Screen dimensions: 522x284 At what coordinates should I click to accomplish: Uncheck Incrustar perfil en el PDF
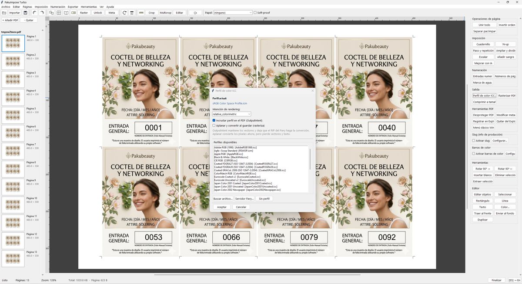214,120
